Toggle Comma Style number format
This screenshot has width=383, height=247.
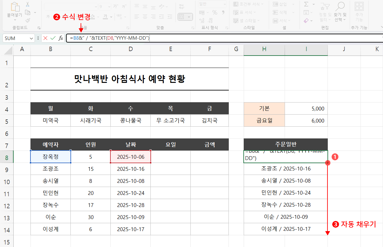pos(223,12)
